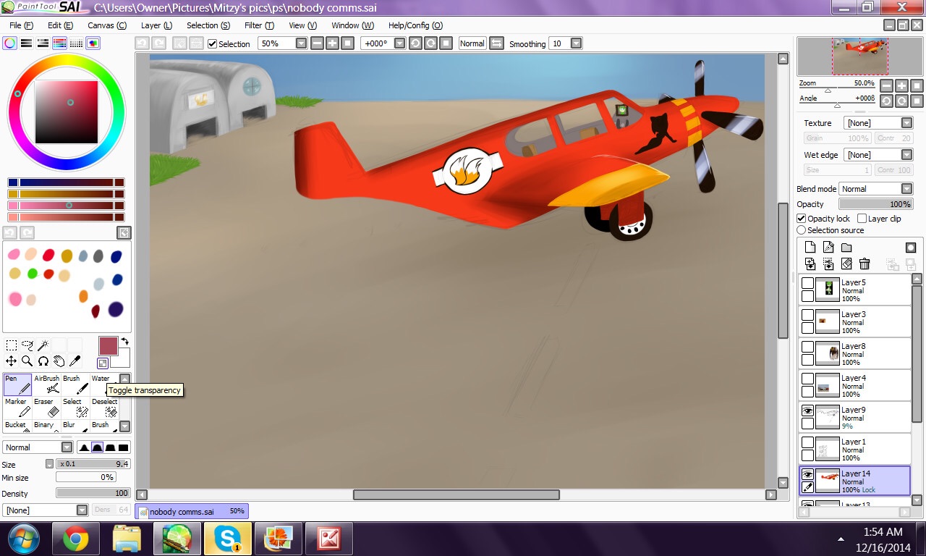This screenshot has width=926, height=556.
Task: Clear the selected layer
Action: pos(846,264)
